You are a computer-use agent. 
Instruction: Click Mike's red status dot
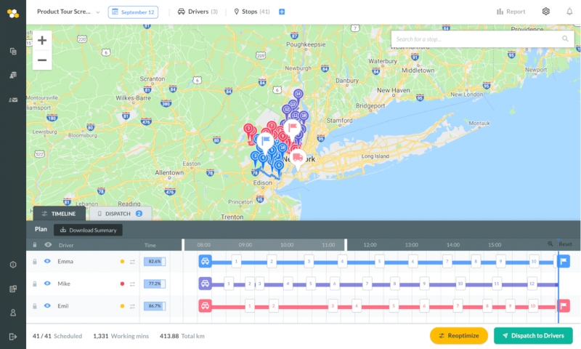122,284
